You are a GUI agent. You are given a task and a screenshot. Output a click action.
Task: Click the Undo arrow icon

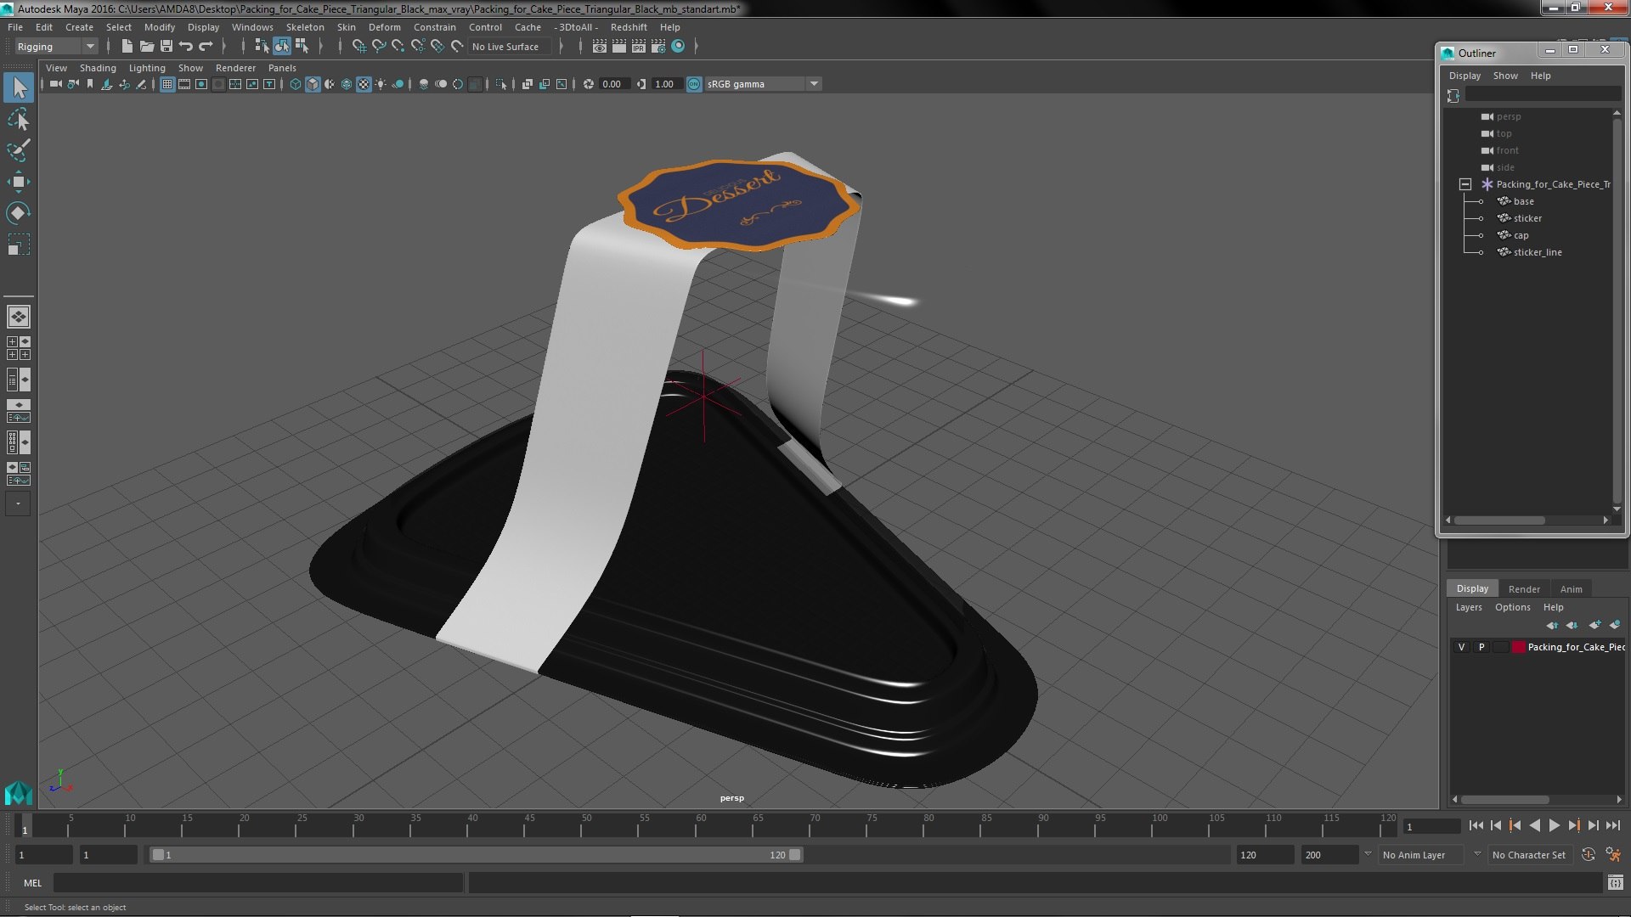(x=186, y=46)
